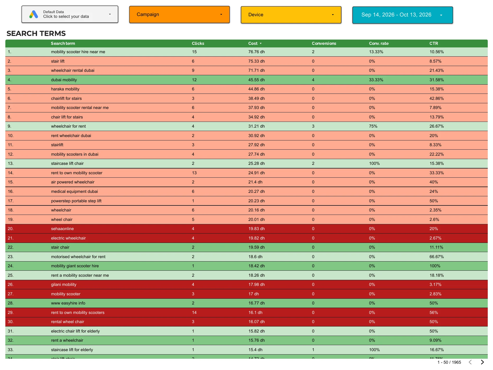Click the 'haraka mobility' row
This screenshot has width=493, height=370.
(x=246, y=89)
